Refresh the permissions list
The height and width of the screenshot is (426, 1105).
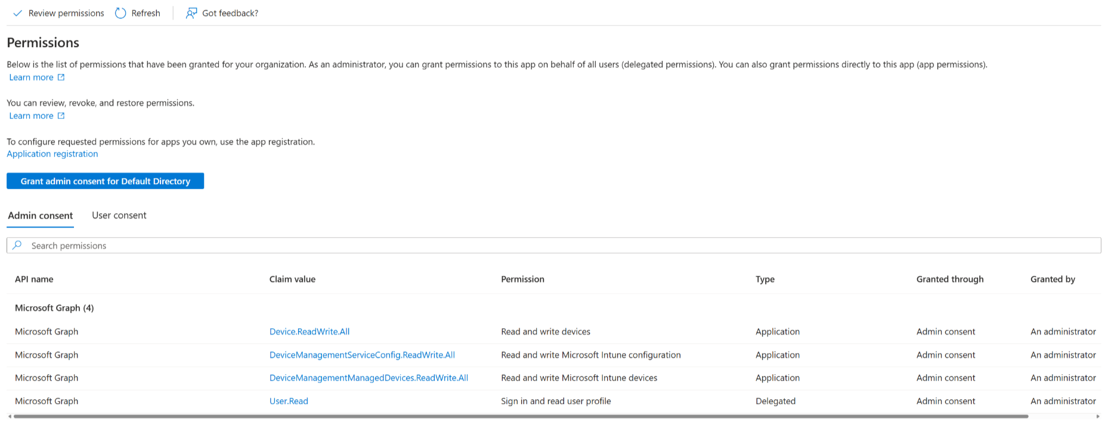click(x=138, y=13)
